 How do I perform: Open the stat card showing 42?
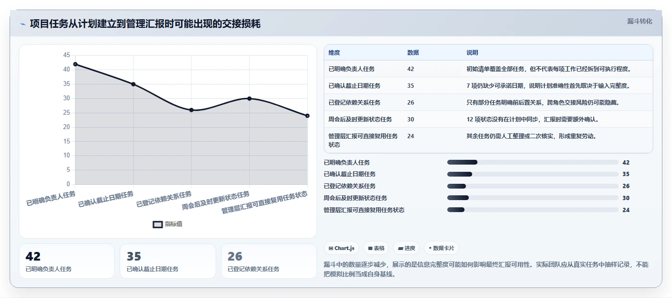point(67,261)
